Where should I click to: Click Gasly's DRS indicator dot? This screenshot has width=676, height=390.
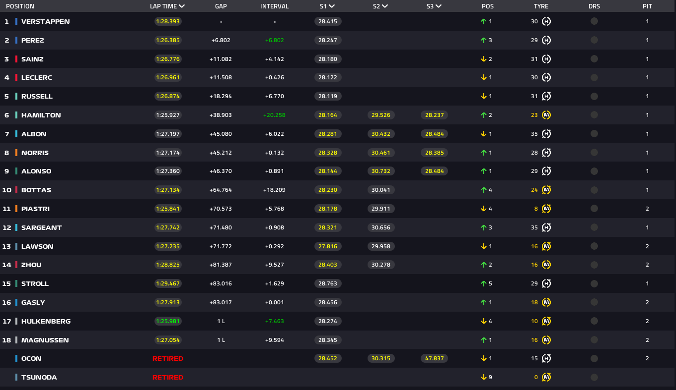coord(594,302)
